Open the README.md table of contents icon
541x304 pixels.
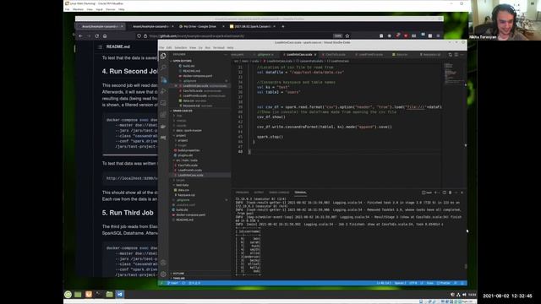coord(100,46)
